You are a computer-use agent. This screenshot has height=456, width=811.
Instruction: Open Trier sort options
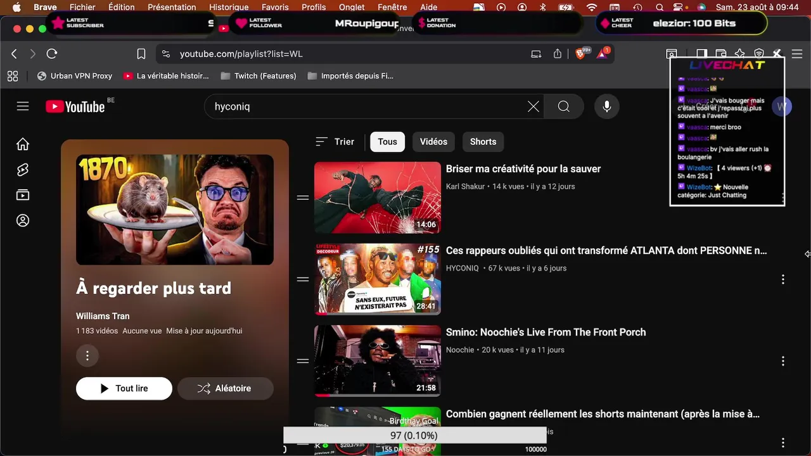[335, 142]
